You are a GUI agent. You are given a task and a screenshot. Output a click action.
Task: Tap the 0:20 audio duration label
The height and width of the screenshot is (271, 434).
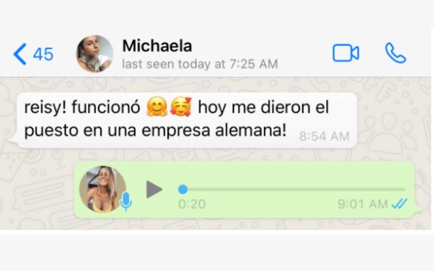192,204
